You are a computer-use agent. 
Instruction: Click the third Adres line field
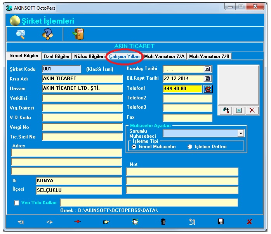pos(66,171)
